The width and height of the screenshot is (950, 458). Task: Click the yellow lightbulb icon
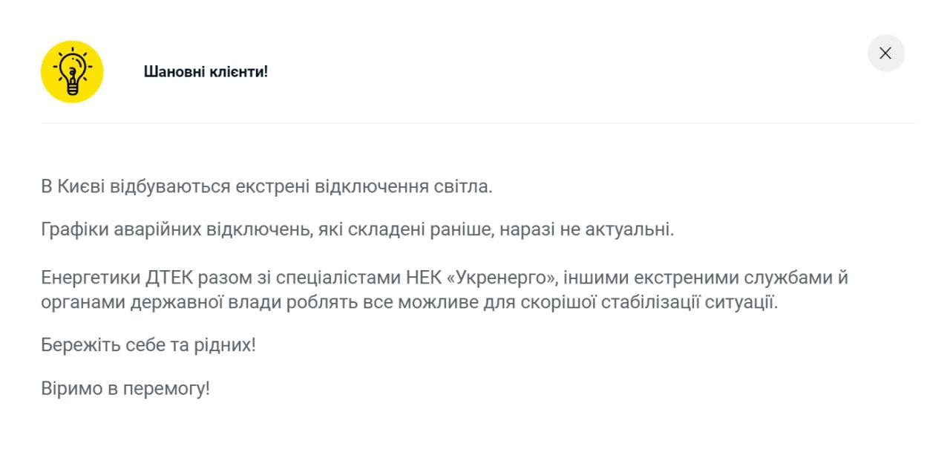tap(72, 72)
